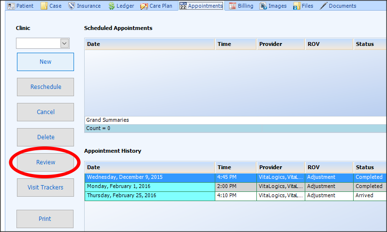The width and height of the screenshot is (387, 232).
Task: Sort Scheduled Appointments by Date header
Action: [150, 44]
